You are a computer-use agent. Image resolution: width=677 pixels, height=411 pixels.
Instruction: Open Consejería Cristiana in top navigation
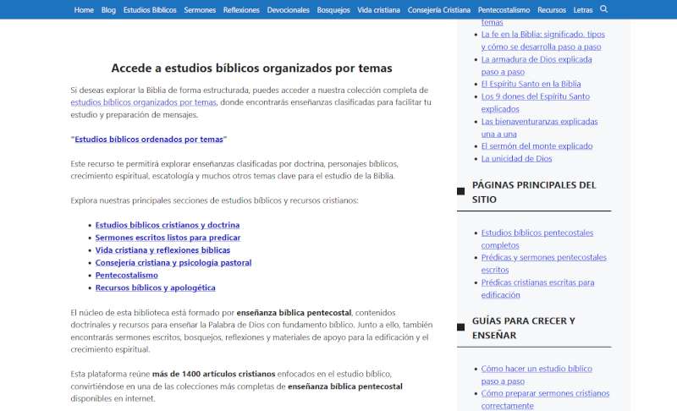[438, 9]
